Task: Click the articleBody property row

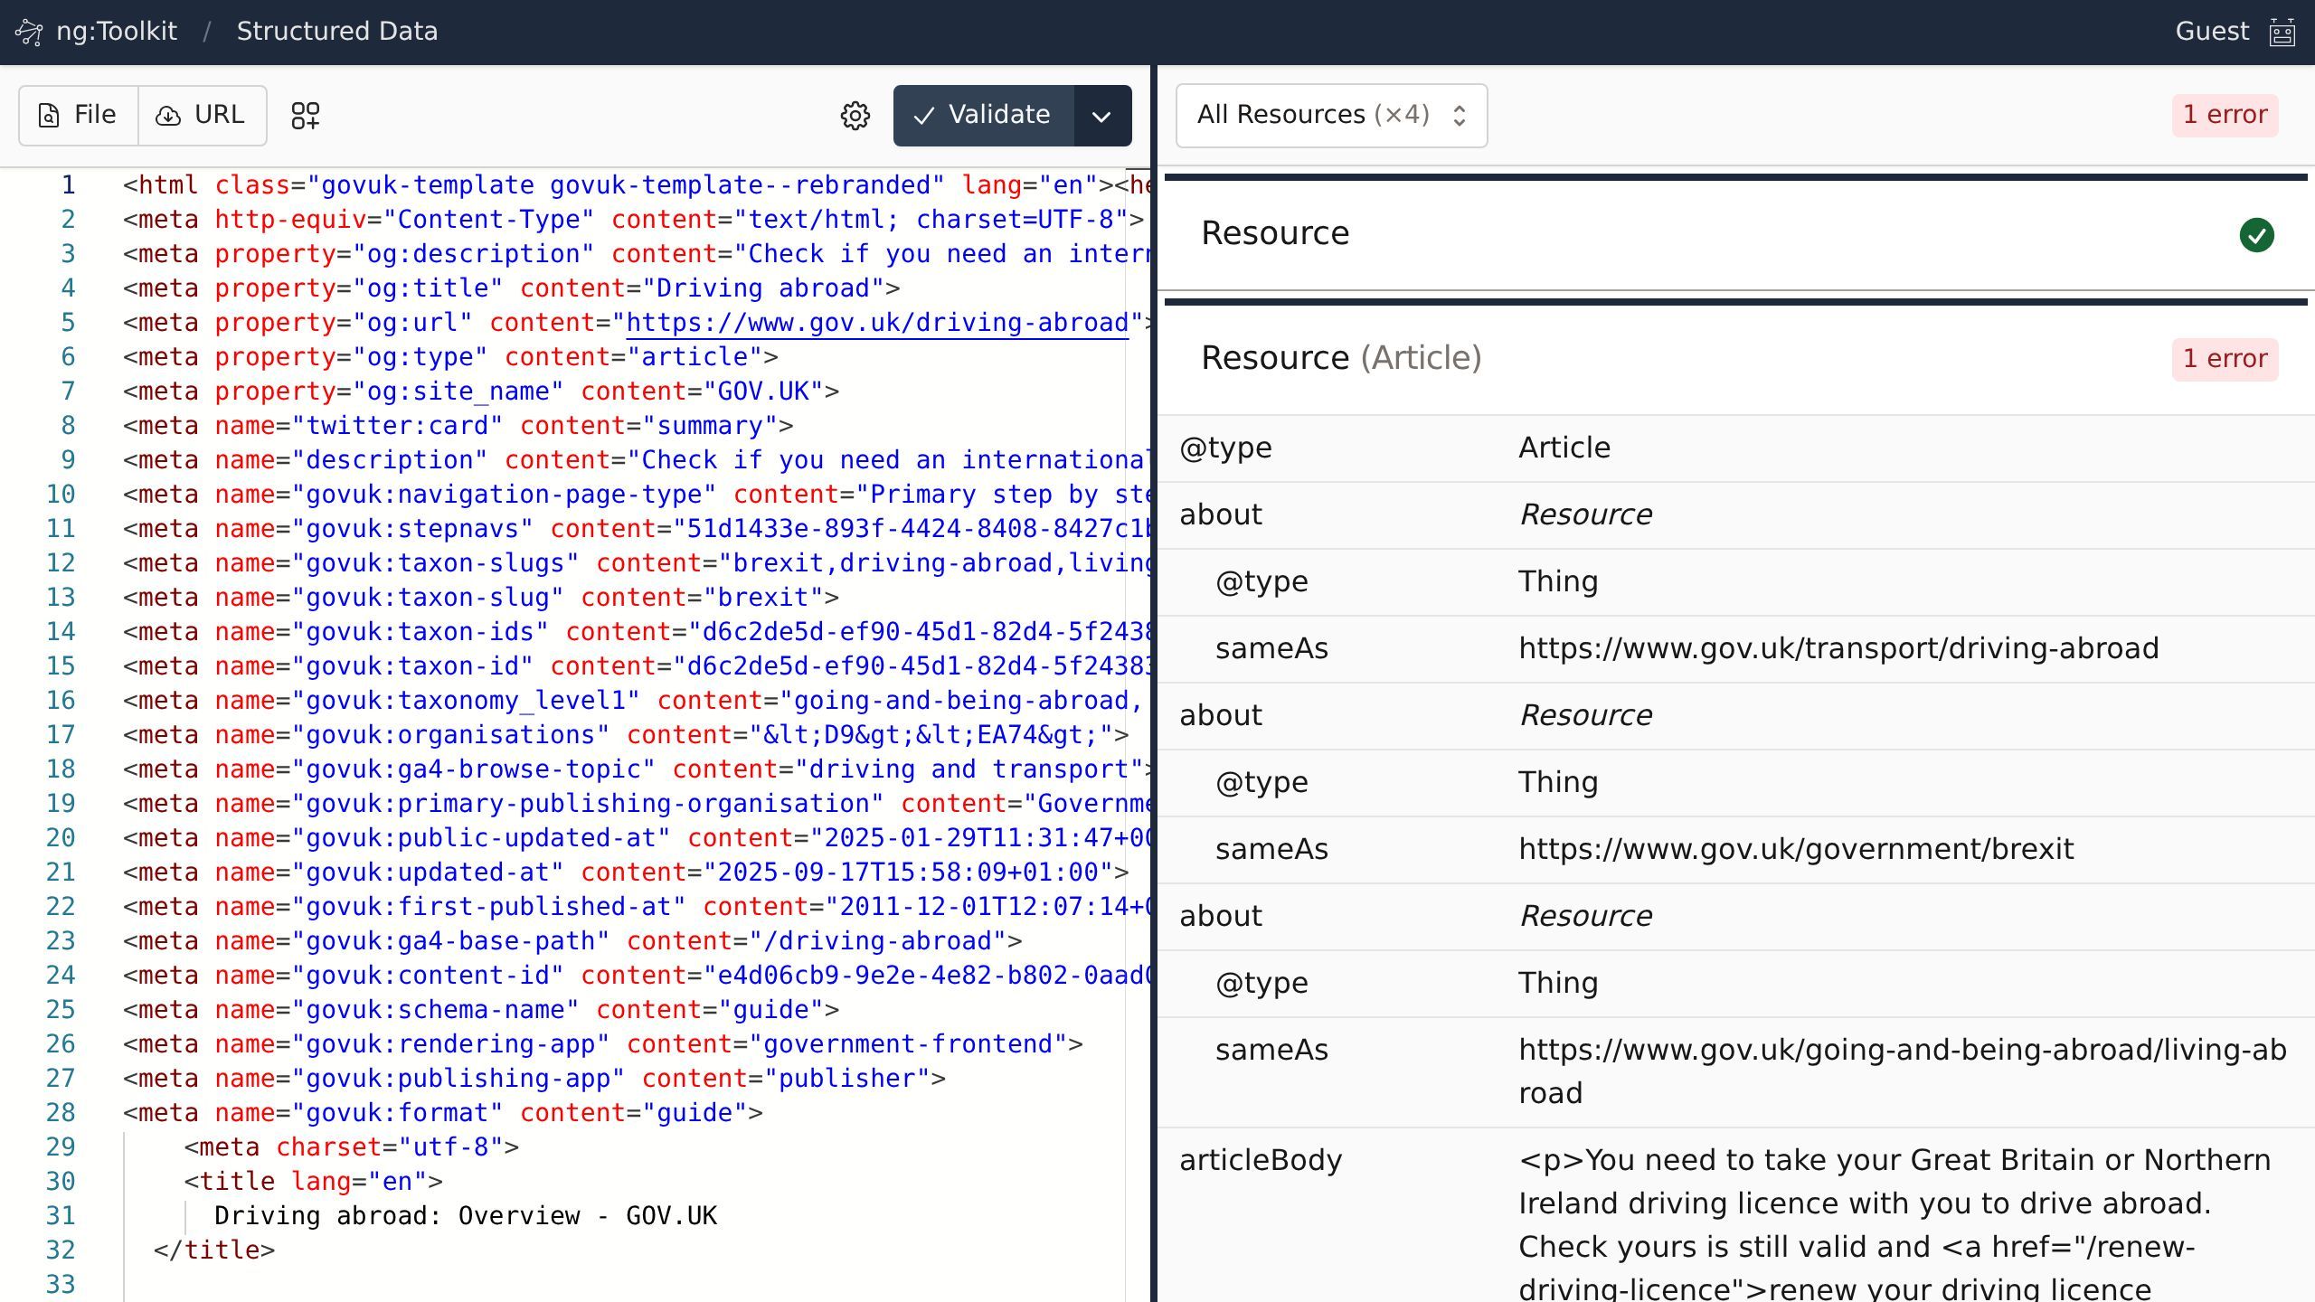Action: click(1260, 1160)
